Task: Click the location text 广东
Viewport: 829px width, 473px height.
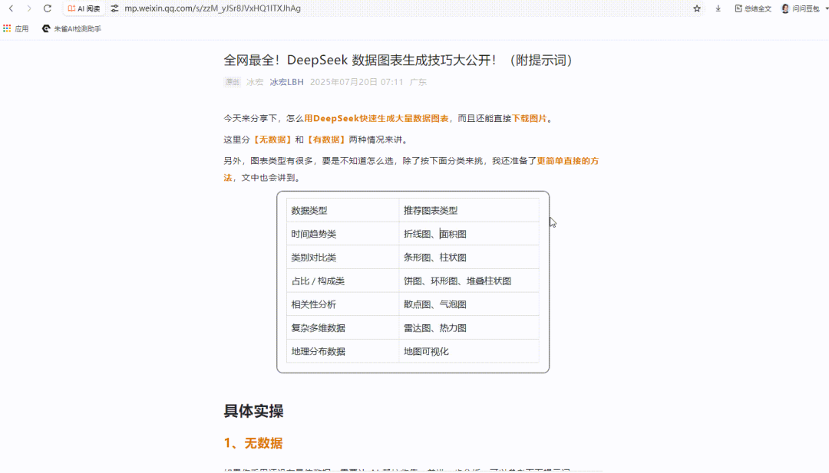Action: click(418, 82)
